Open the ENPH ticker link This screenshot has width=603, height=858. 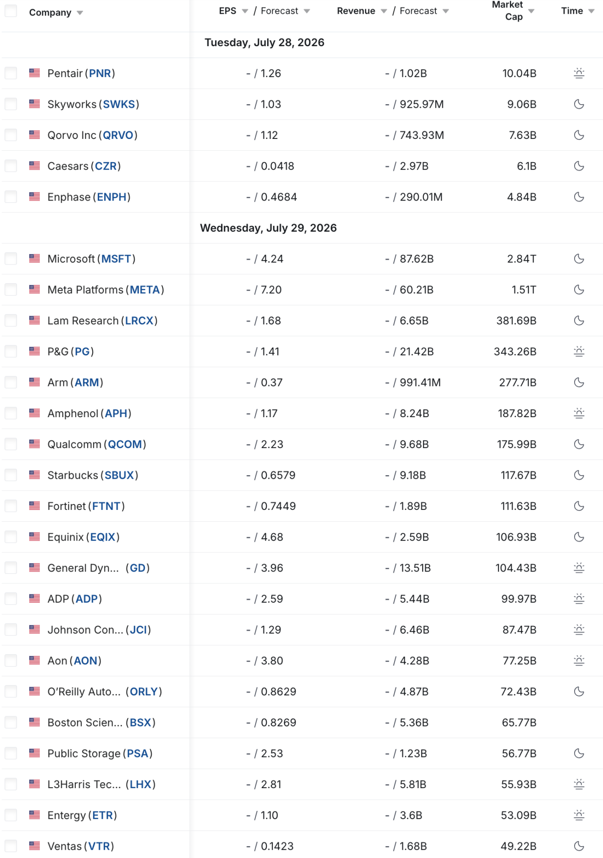point(111,197)
